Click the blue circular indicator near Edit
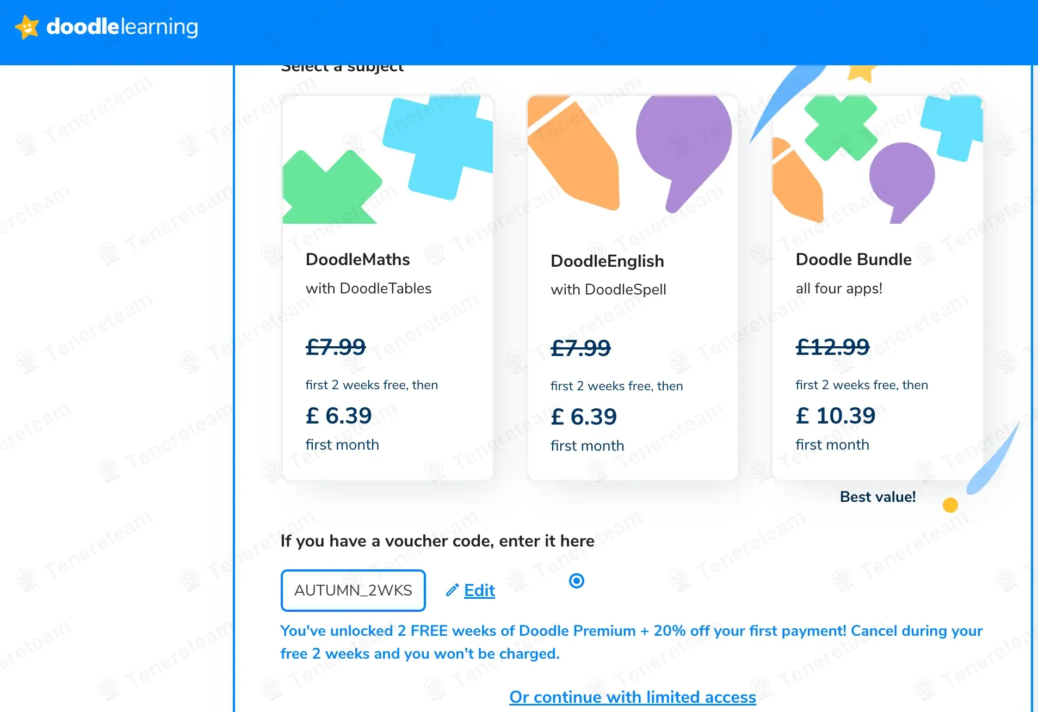Screen dimensions: 1038x712 (x=577, y=581)
